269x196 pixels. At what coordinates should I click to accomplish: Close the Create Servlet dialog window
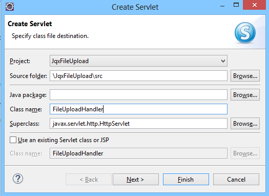point(255,5)
